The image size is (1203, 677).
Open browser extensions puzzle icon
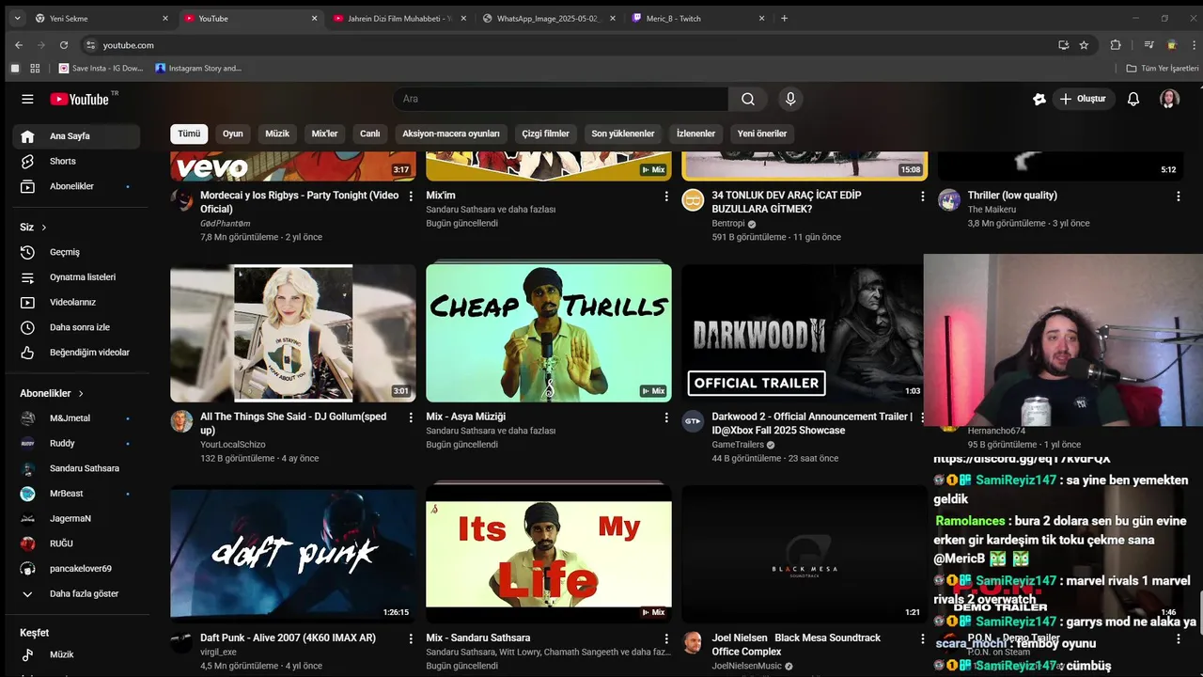click(1116, 45)
